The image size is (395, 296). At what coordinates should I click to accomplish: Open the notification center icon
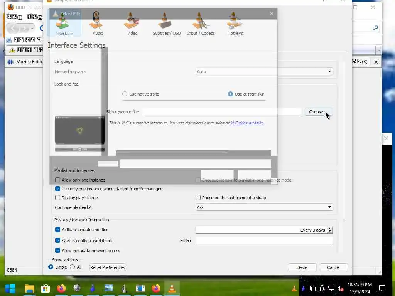point(382,288)
